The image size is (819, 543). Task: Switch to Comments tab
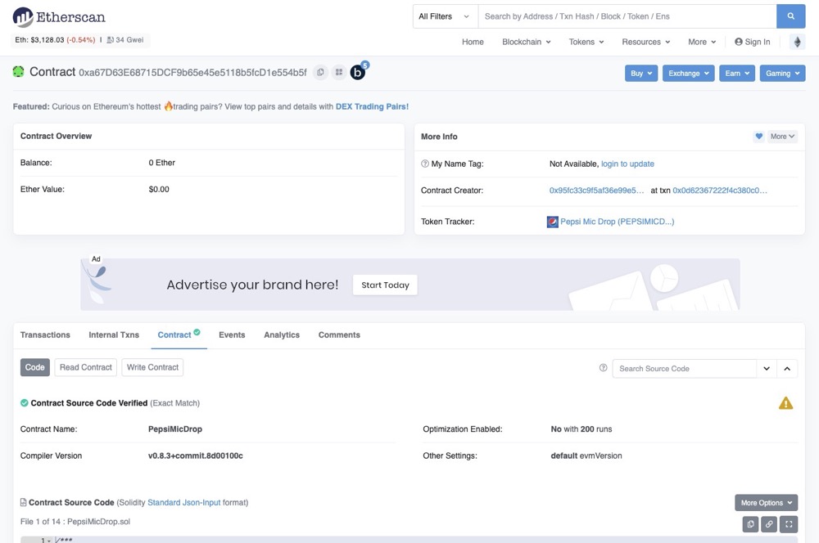(x=340, y=334)
